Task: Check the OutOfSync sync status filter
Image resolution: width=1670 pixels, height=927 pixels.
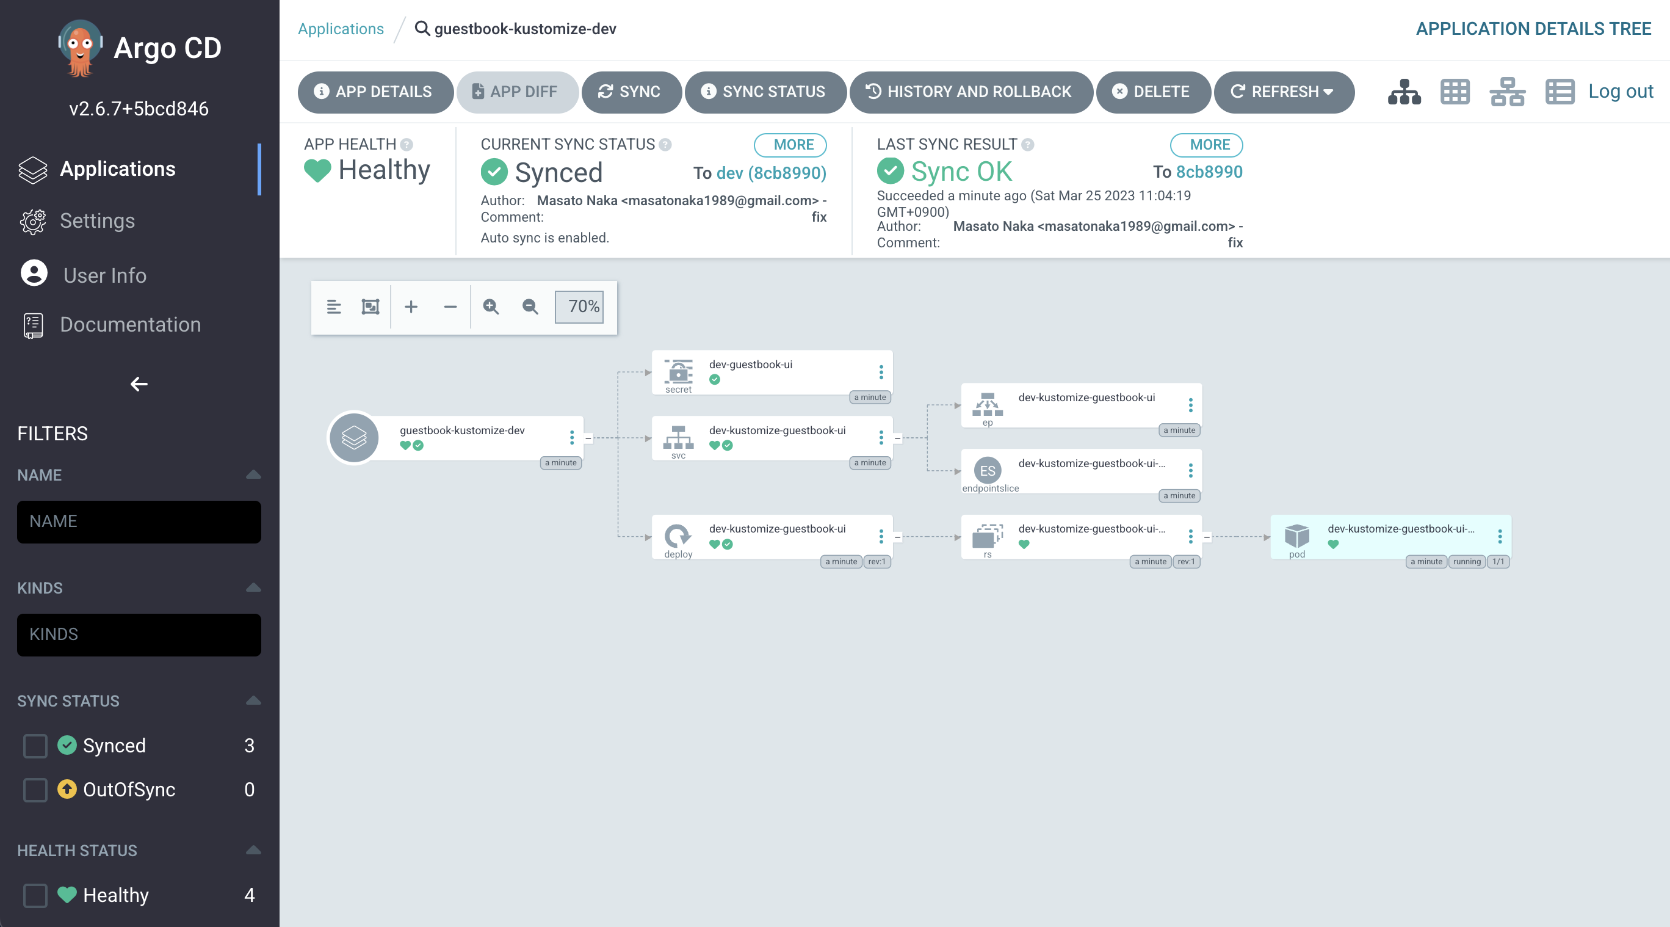Action: (35, 790)
